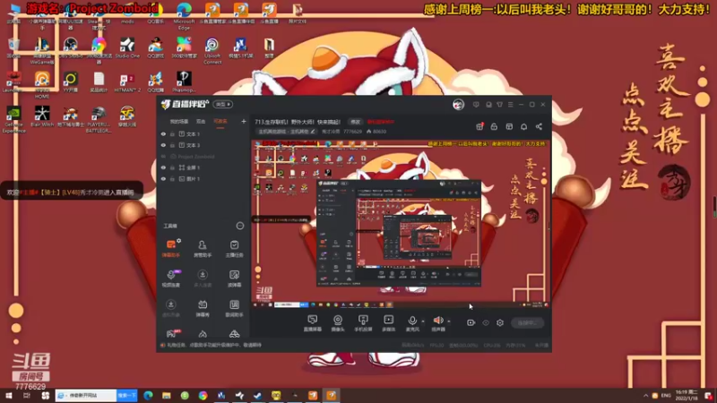Image resolution: width=717 pixels, height=403 pixels.
Task: Toggle lock on 图片 1 layer
Action: coord(172,179)
